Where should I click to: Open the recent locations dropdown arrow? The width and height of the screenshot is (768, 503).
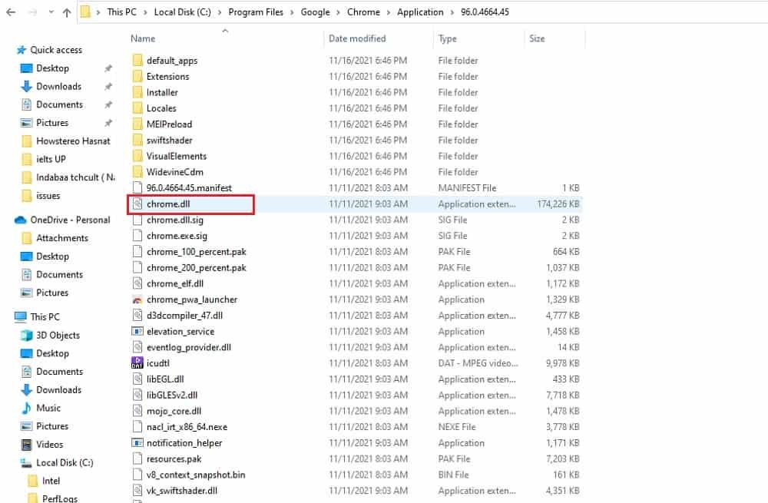51,12
